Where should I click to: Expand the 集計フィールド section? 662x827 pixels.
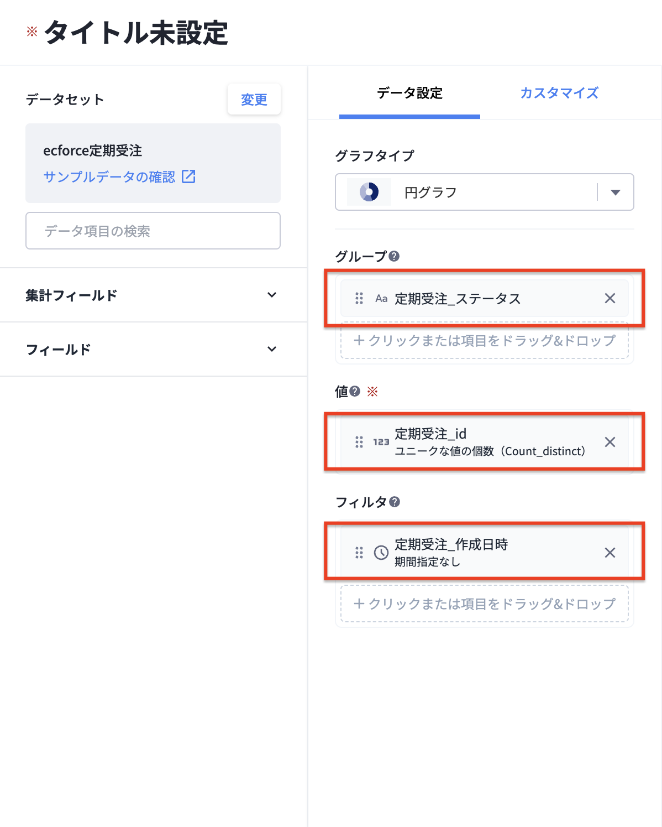(154, 295)
